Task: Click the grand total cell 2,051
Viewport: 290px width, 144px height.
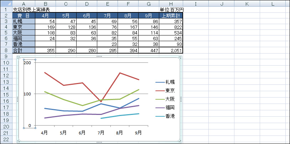Action: [171, 50]
